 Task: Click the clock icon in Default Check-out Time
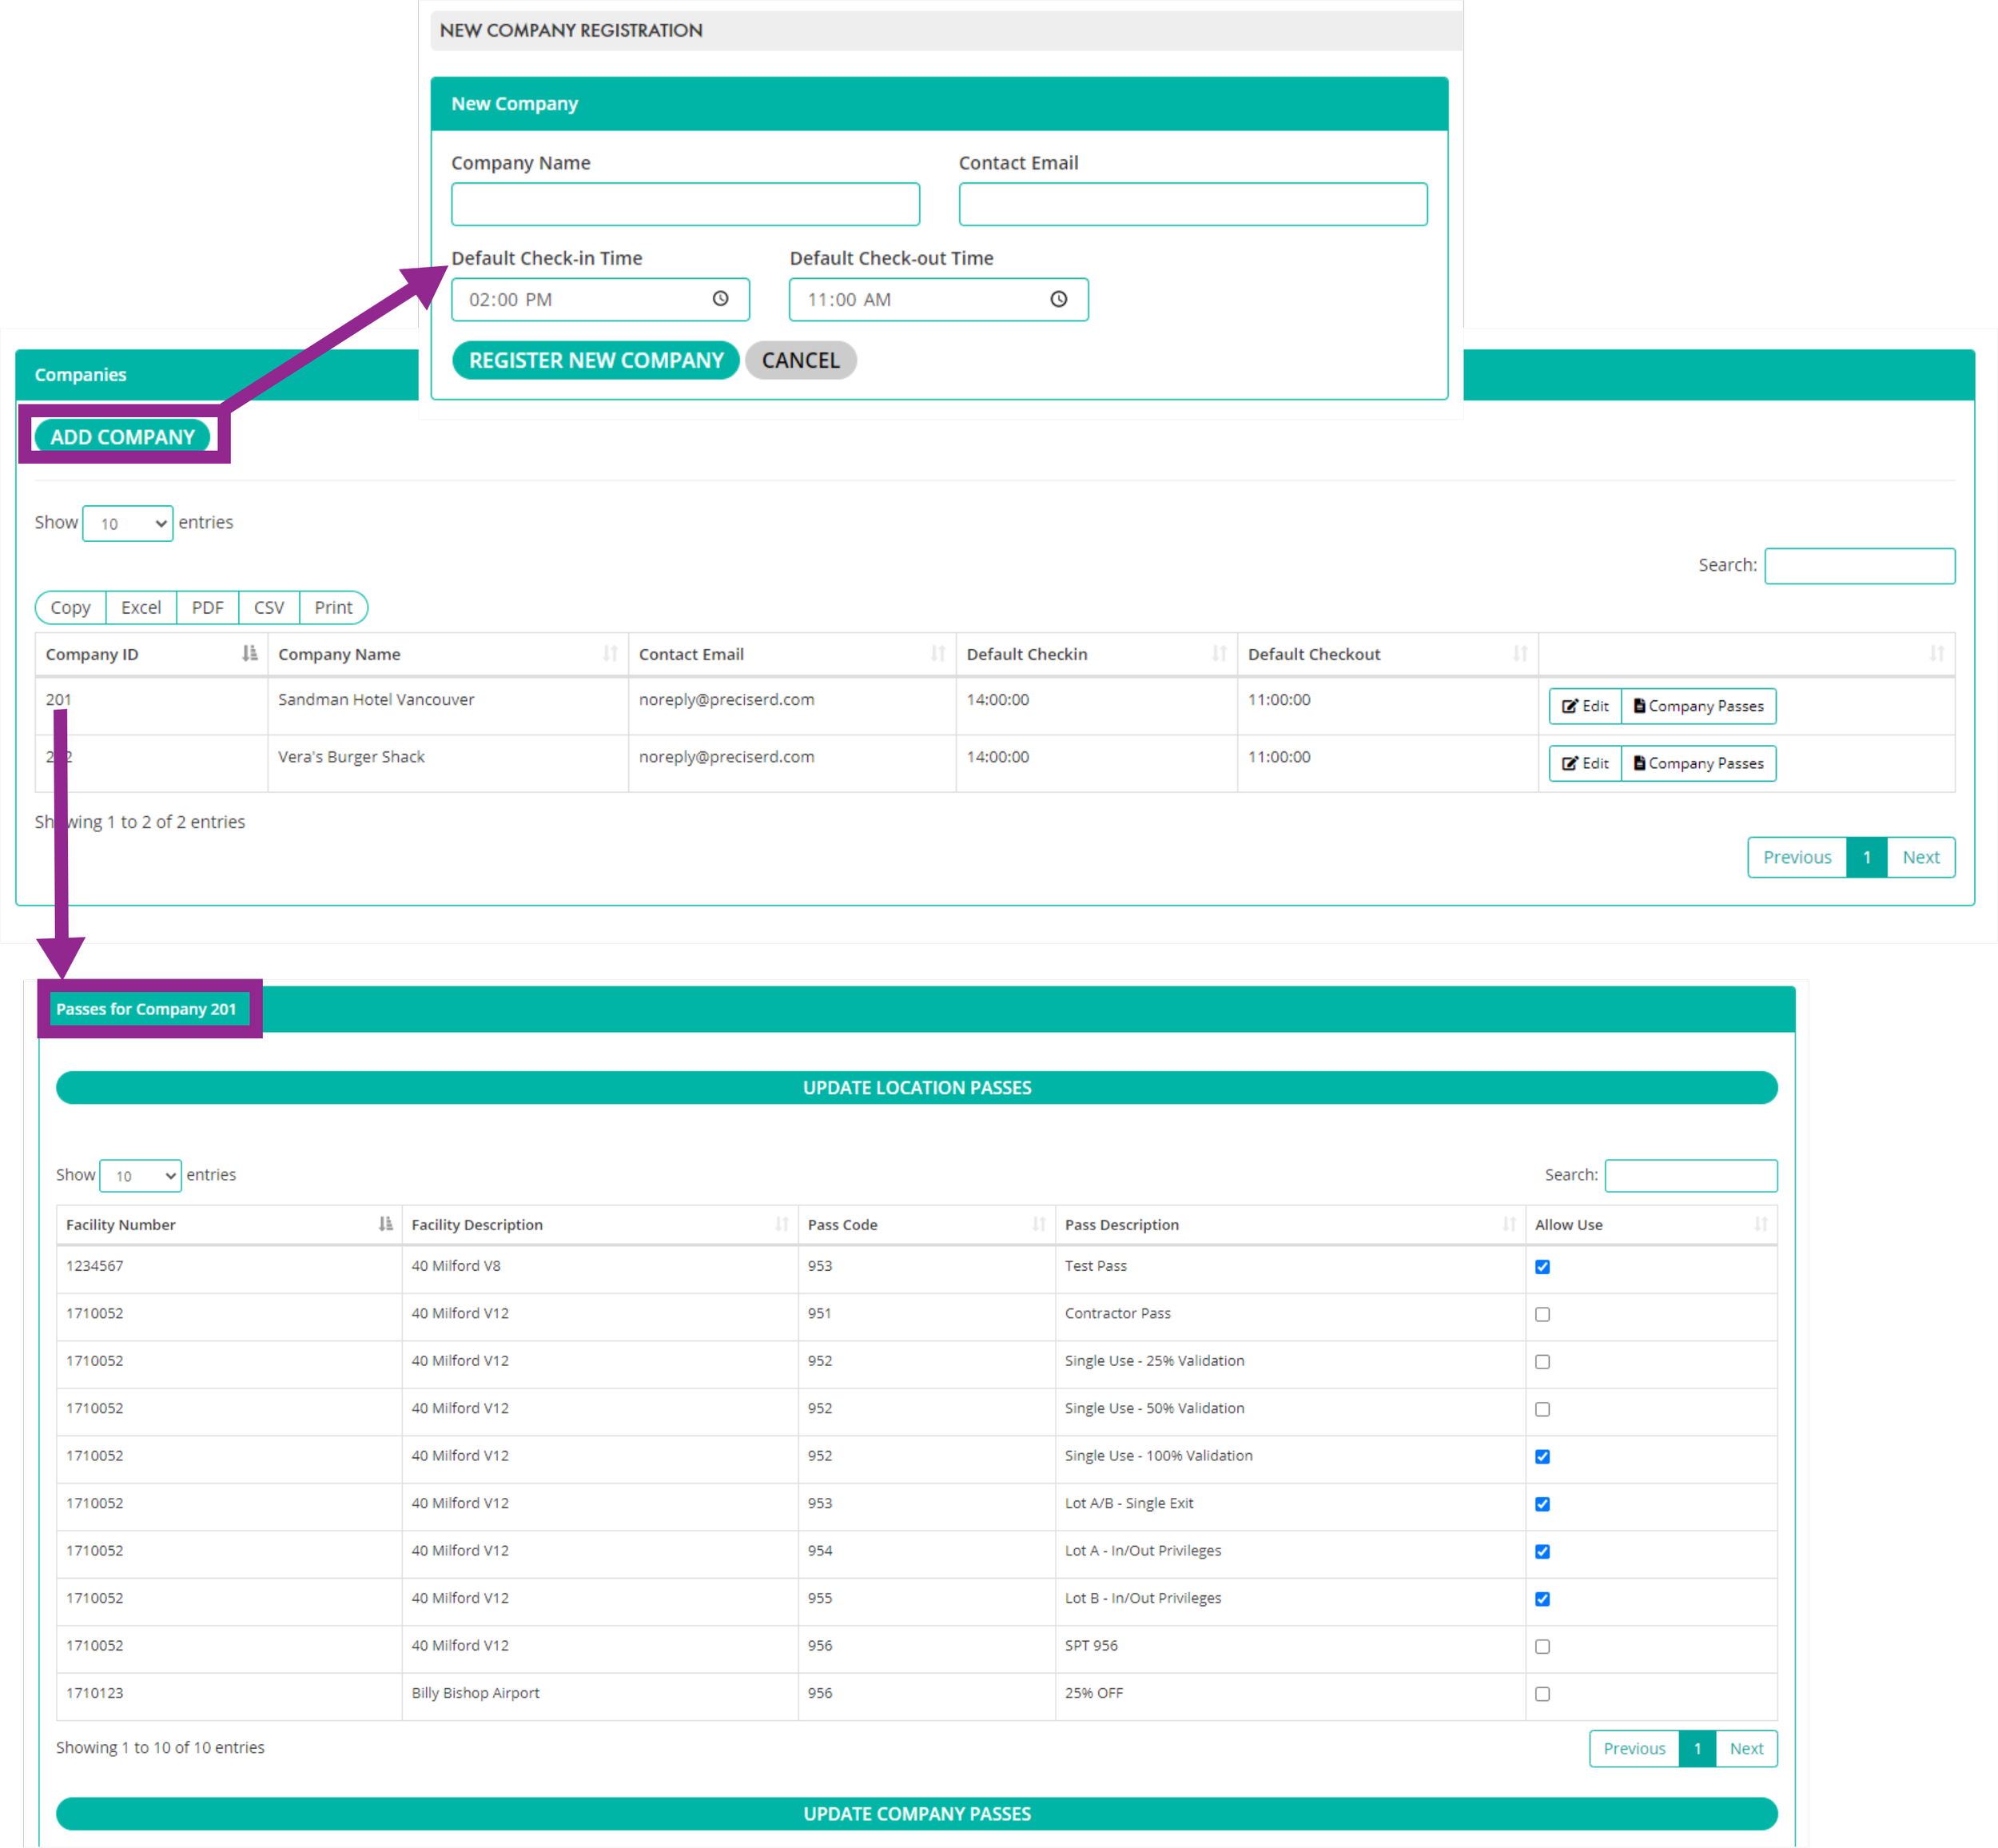pyautogui.click(x=1058, y=299)
